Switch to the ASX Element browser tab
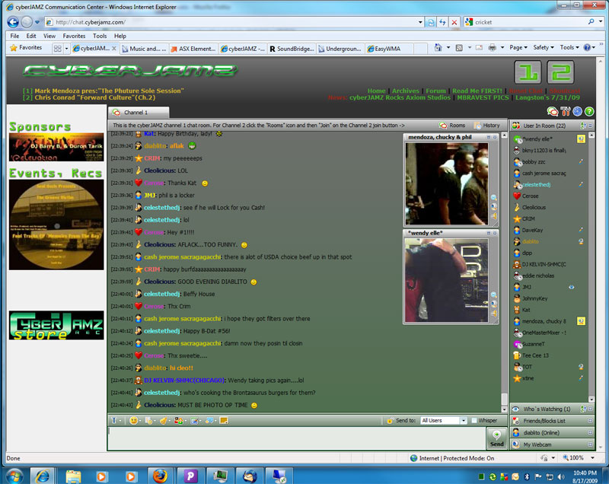The height and width of the screenshot is (484, 609). click(x=193, y=49)
